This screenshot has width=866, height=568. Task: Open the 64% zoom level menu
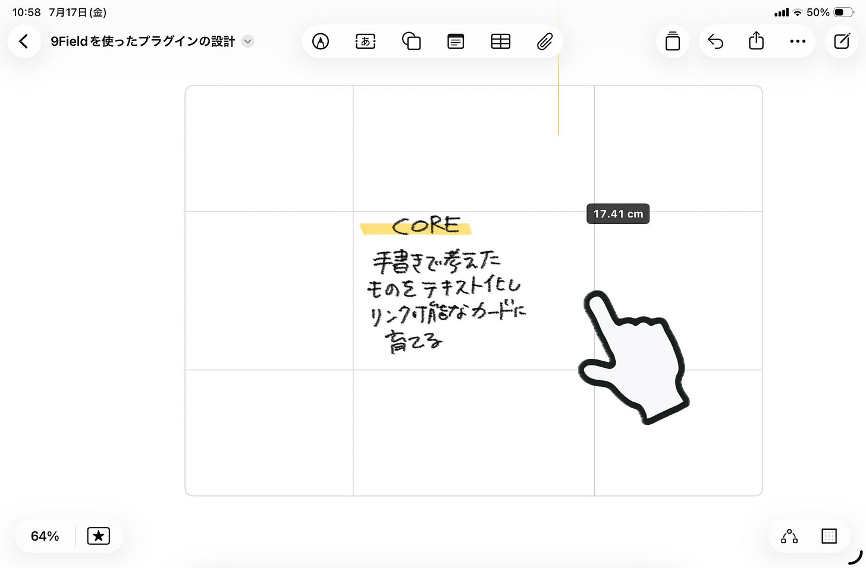45,536
